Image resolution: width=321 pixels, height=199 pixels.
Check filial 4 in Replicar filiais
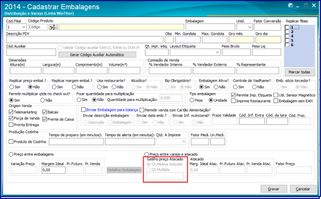[x=287, y=36]
